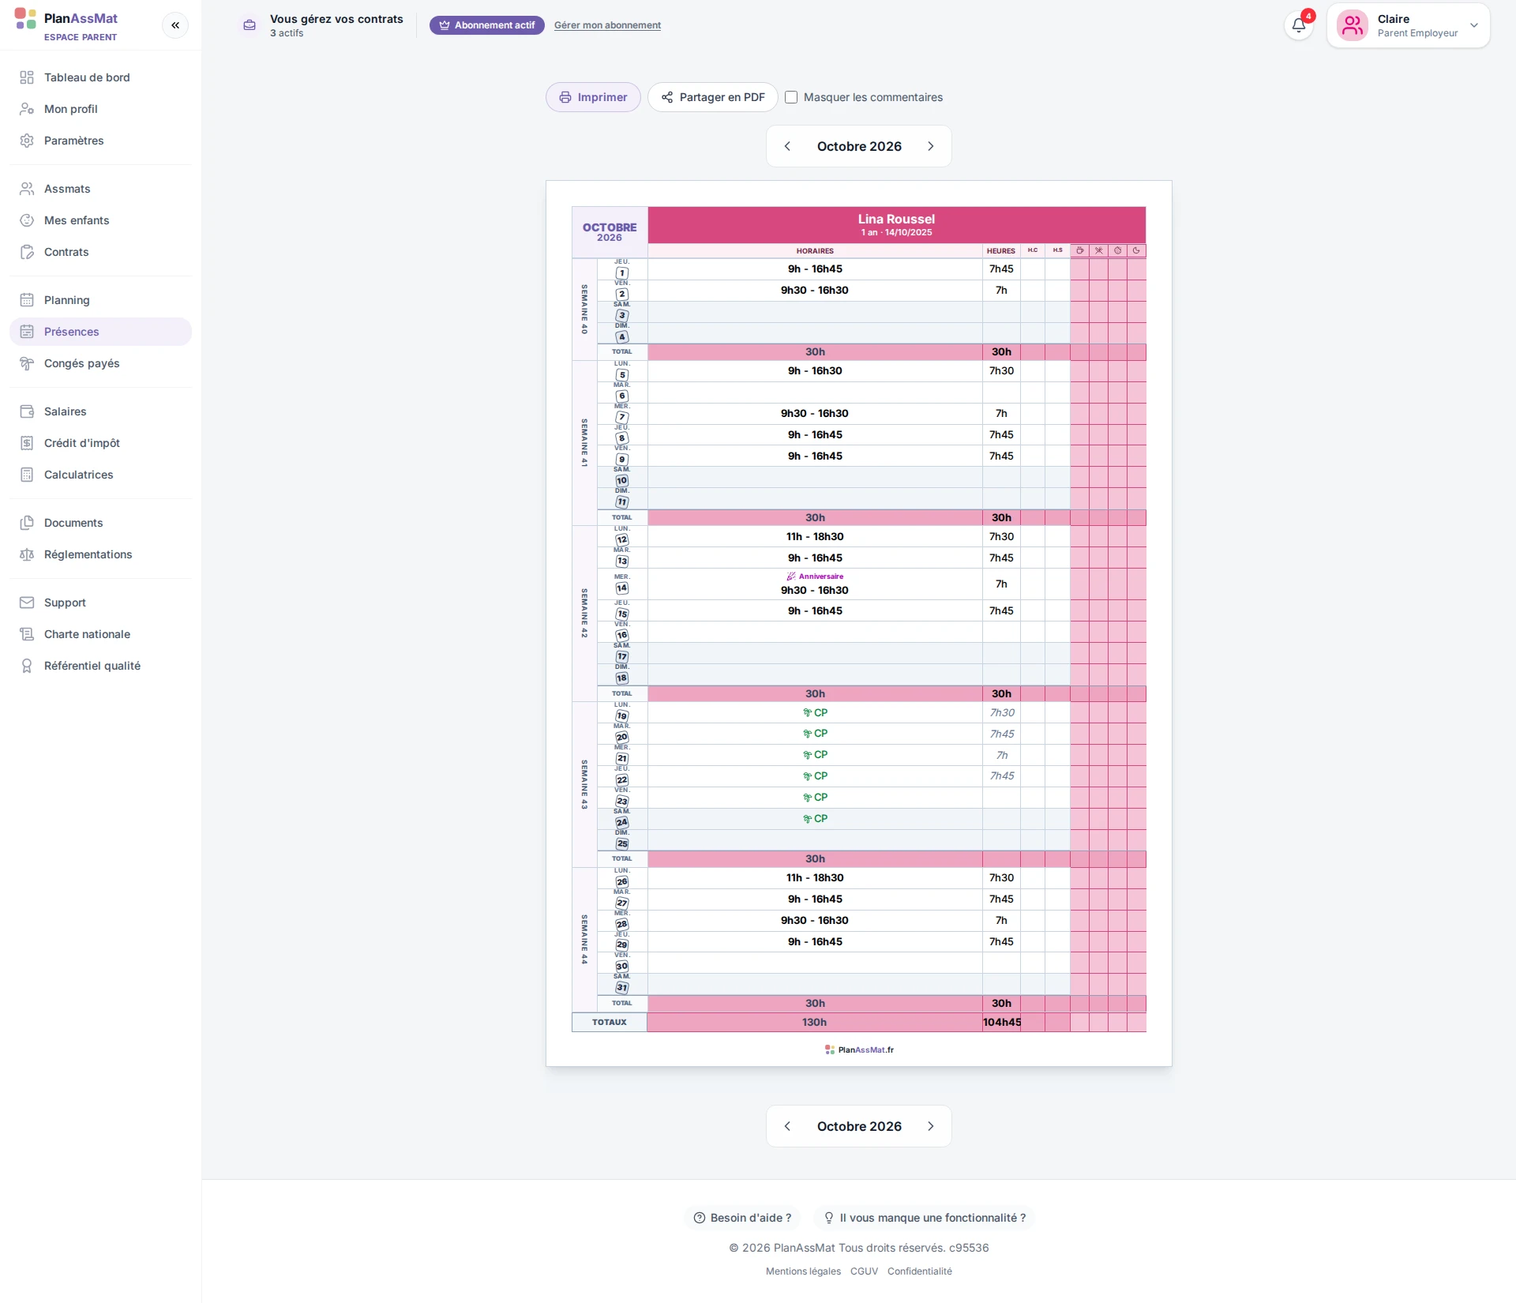Click the Calculatrices icon
Viewport: 1516px width, 1303px height.
pyautogui.click(x=27, y=475)
